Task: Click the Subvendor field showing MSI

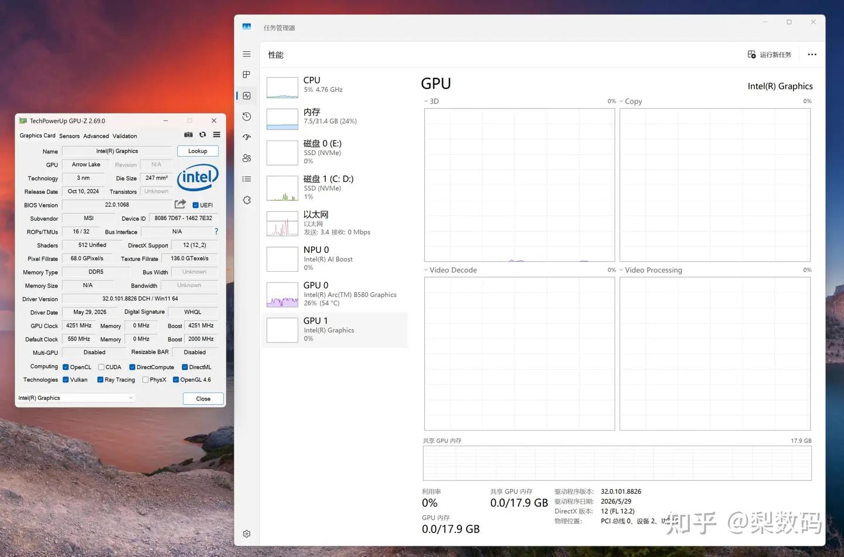Action: click(89, 218)
